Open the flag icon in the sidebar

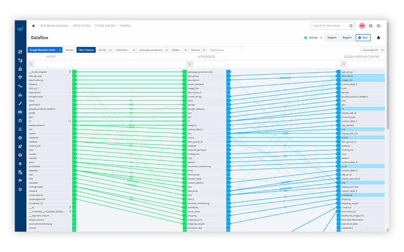click(20, 181)
